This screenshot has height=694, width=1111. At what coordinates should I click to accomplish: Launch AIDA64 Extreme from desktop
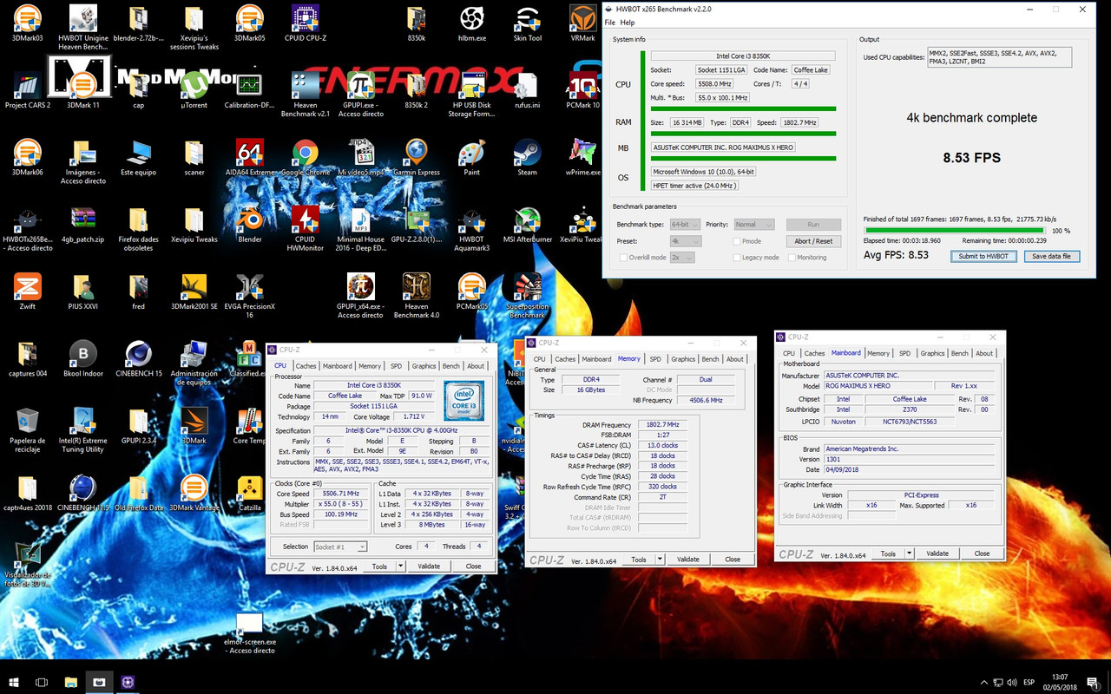pos(250,156)
